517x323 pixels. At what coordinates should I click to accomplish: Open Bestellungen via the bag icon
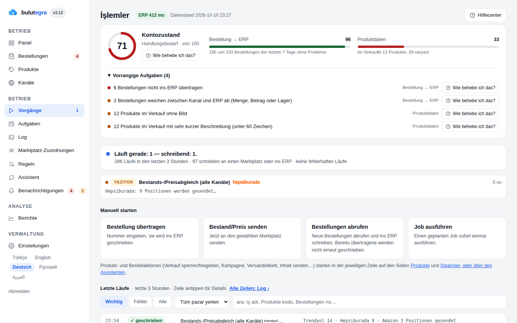pos(11,56)
